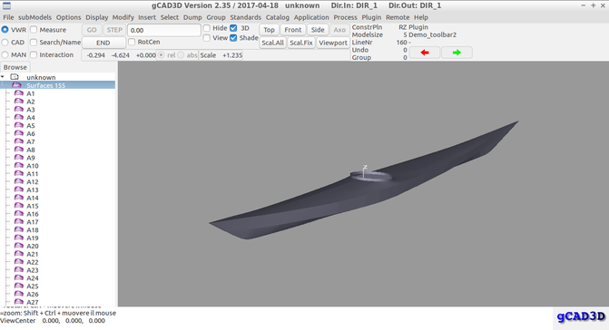Enable the Measure checkbox
The image size is (609, 330).
pos(34,30)
